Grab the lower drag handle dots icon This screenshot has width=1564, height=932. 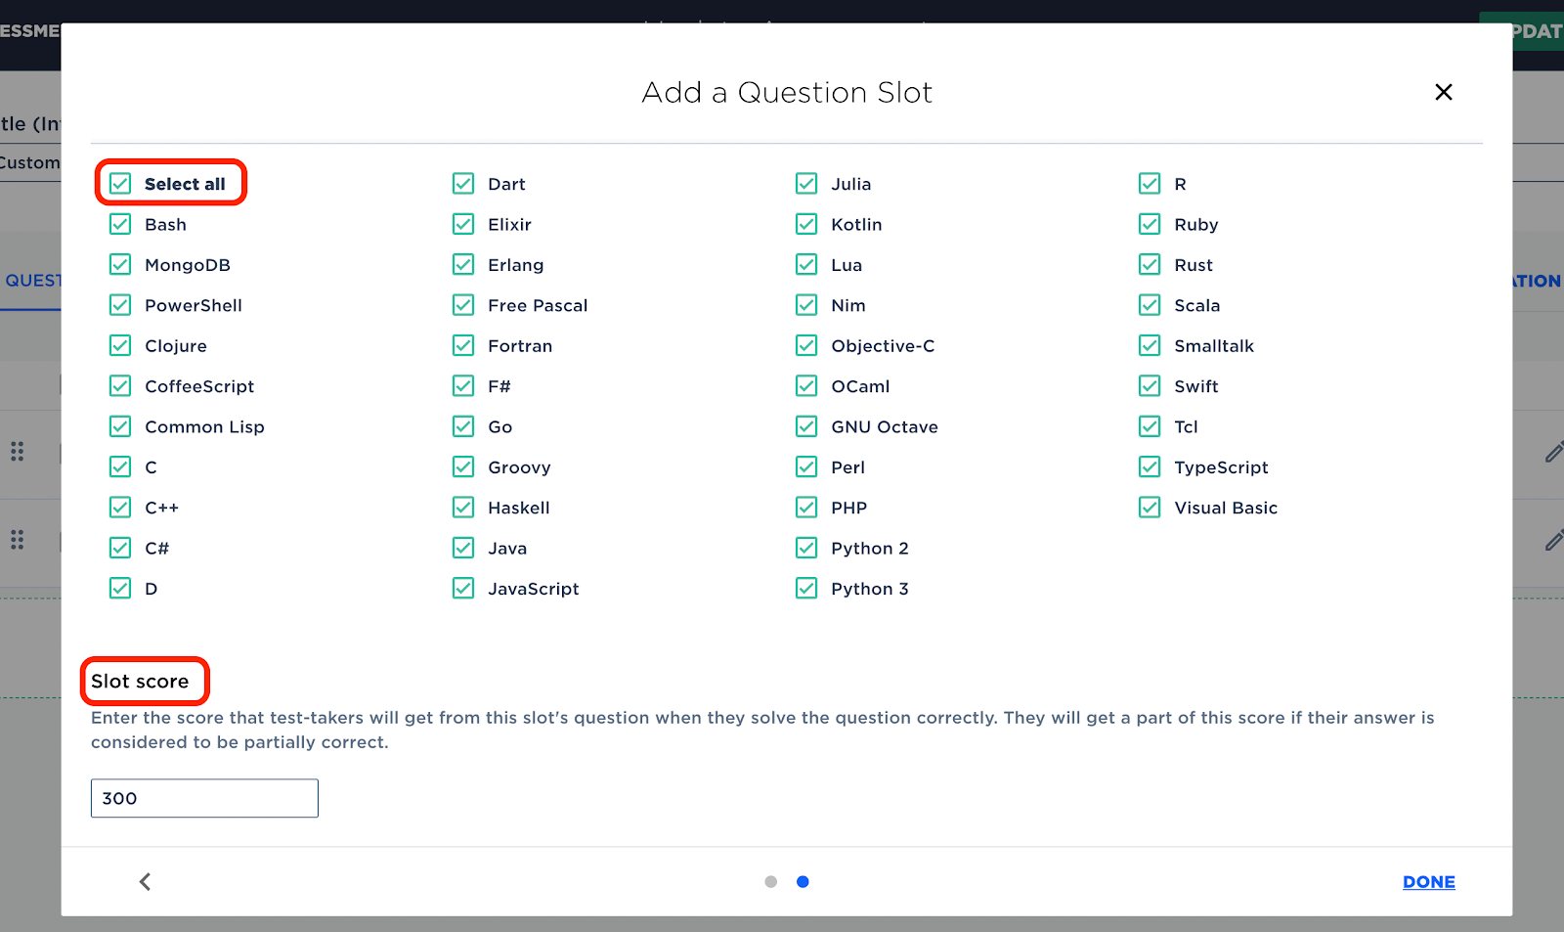[x=17, y=540]
